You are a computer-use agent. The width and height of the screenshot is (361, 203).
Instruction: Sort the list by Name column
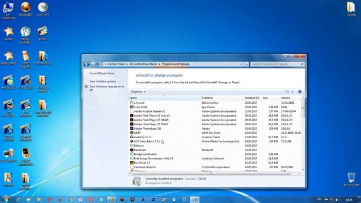click(x=164, y=98)
